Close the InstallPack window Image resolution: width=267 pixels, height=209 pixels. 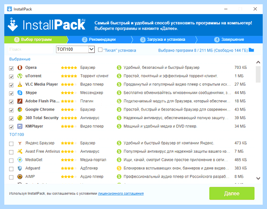coord(255,9)
